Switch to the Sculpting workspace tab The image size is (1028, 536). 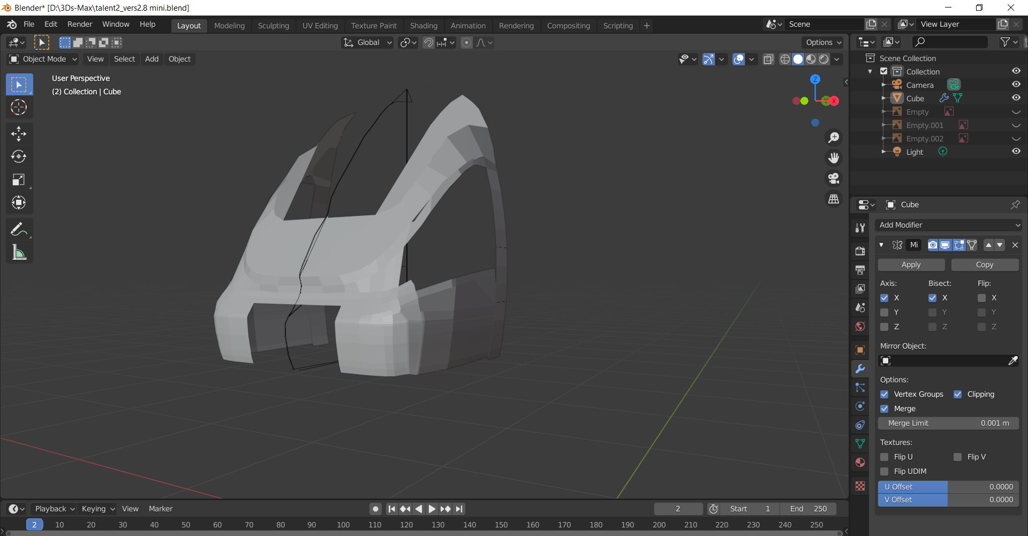click(273, 26)
